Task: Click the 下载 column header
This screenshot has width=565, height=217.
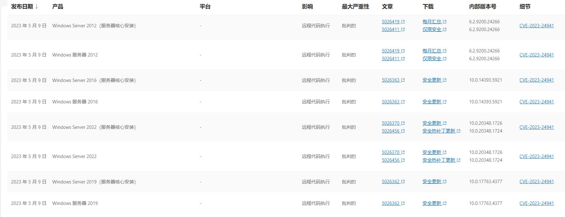Action: pyautogui.click(x=428, y=7)
